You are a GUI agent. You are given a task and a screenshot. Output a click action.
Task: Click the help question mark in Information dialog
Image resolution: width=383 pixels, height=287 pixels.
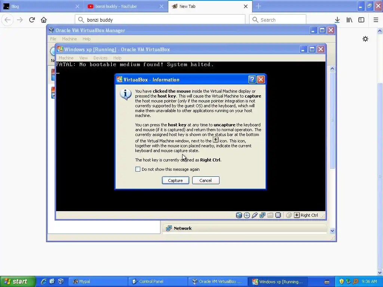click(x=252, y=80)
